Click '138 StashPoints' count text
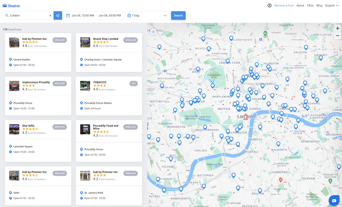Image resolution: width=342 pixels, height=207 pixels. point(12,29)
